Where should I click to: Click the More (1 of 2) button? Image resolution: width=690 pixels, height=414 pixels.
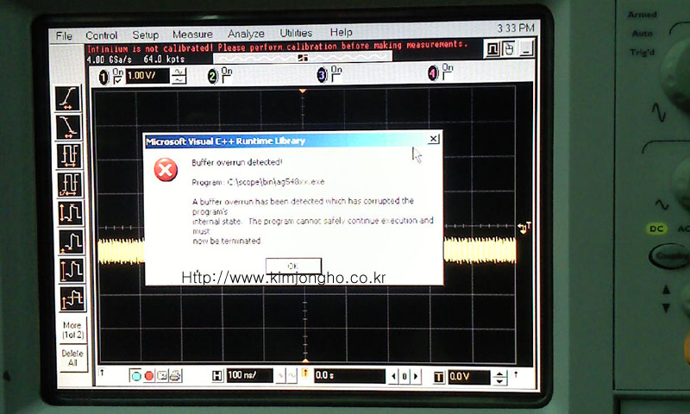point(72,329)
